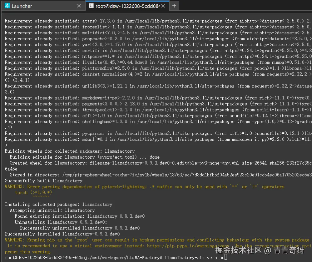Click the shellingham>=1.3.0 requirement line
Image resolution: width=312 pixels, height=262 pixels.
(158, 121)
